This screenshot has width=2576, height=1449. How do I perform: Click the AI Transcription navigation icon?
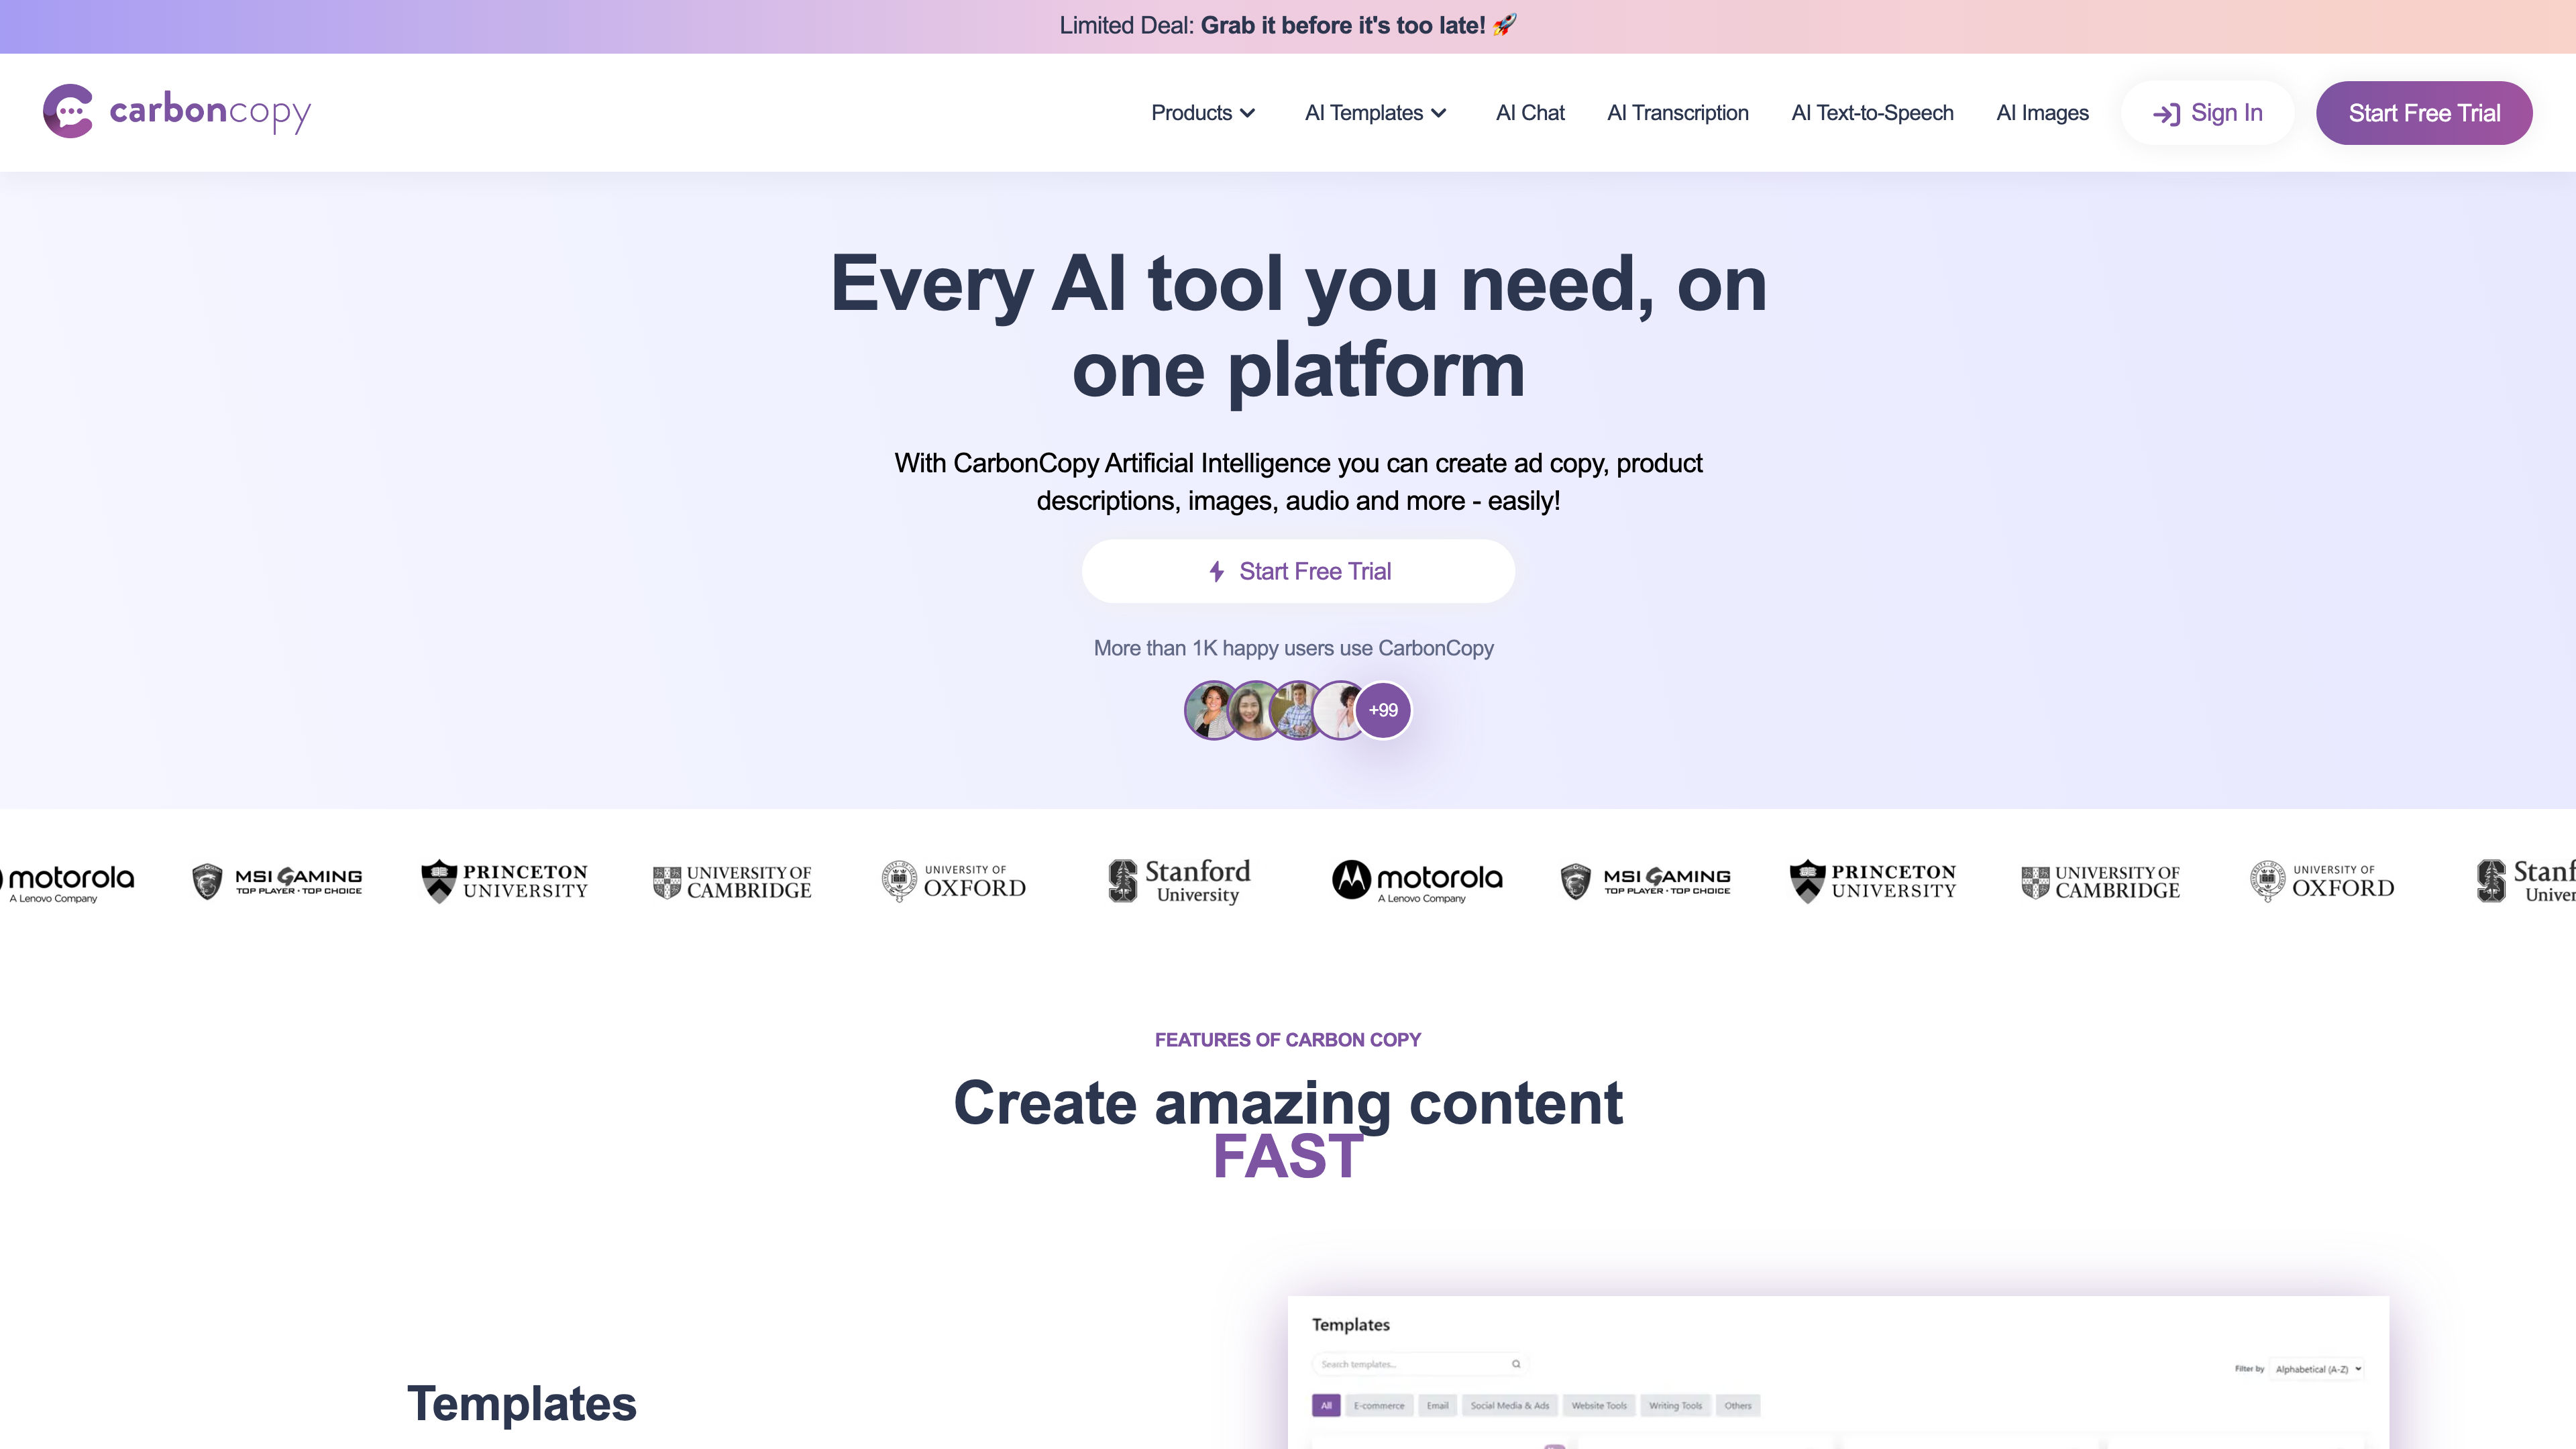(1677, 111)
